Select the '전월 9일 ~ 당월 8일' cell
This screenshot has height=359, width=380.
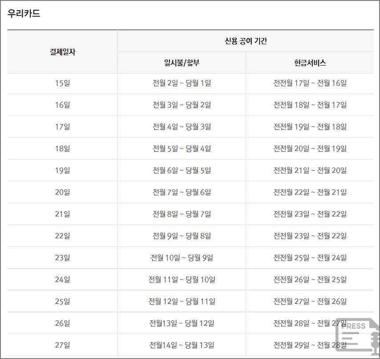click(182, 236)
